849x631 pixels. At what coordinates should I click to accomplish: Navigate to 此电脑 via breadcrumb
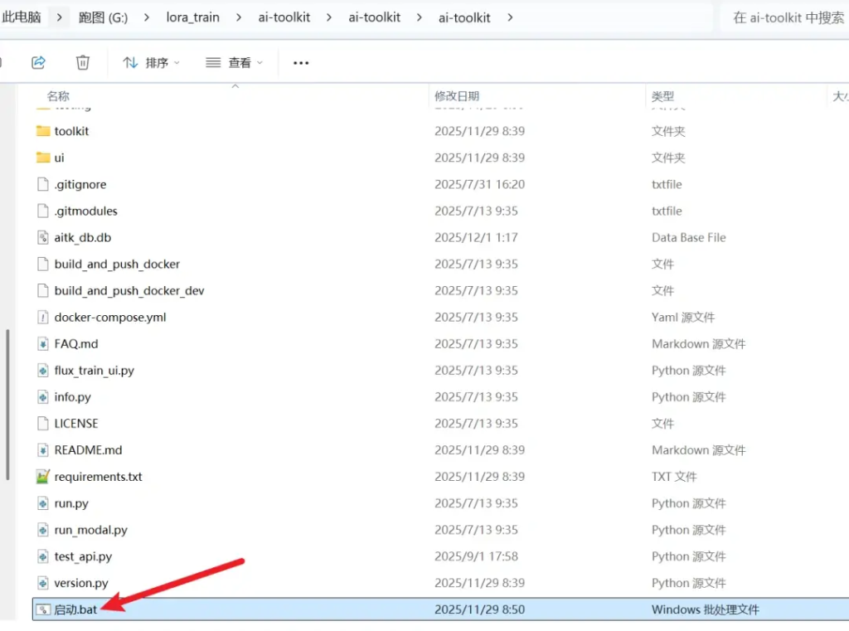pos(24,16)
